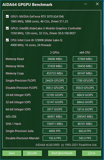Image resolution: width=104 pixels, height=160 pixels.
Task: Toggle the GPU2 Intel AlderLake-S graphics checkbox
Action: point(7,28)
